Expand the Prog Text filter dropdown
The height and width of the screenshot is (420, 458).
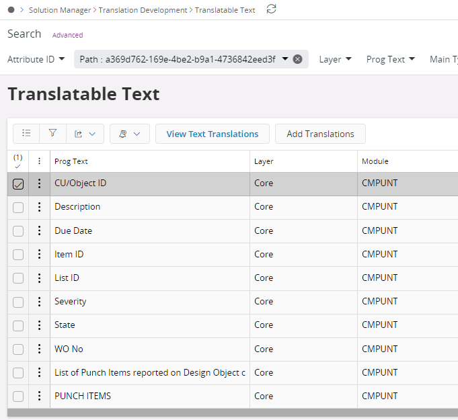point(390,59)
